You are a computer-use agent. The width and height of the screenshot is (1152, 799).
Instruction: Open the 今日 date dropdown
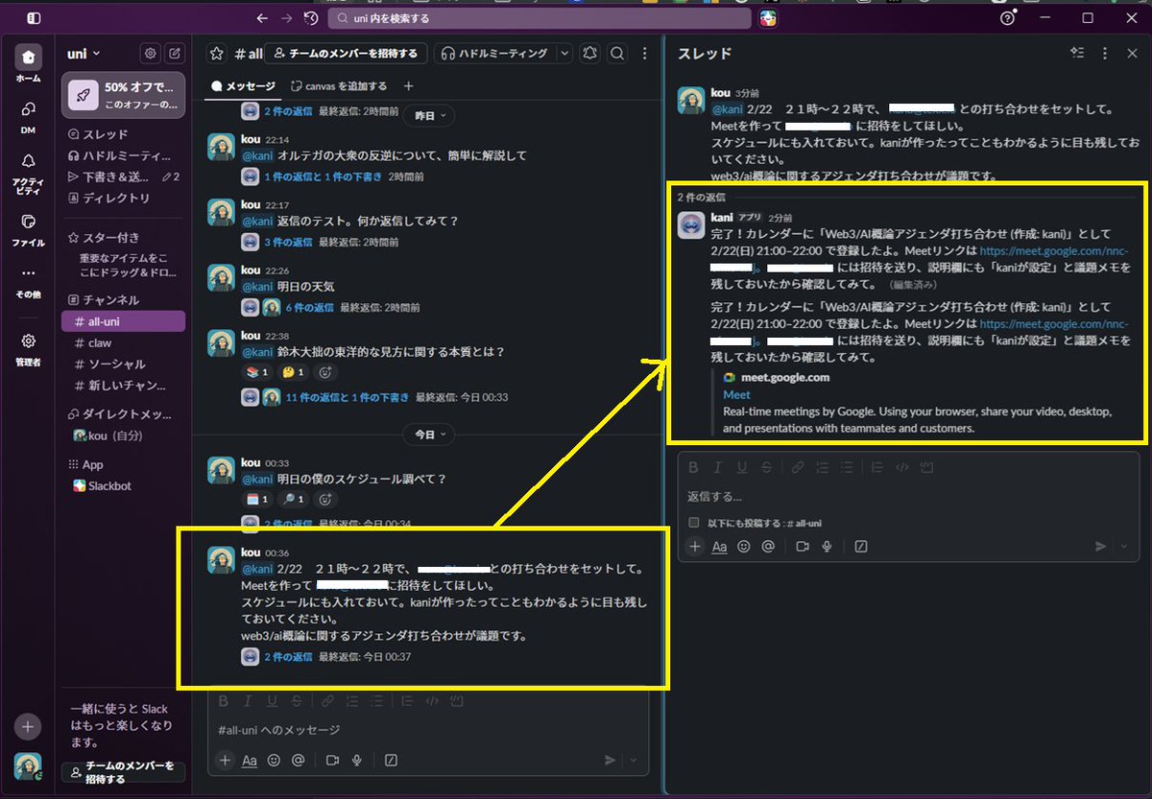[x=429, y=435]
